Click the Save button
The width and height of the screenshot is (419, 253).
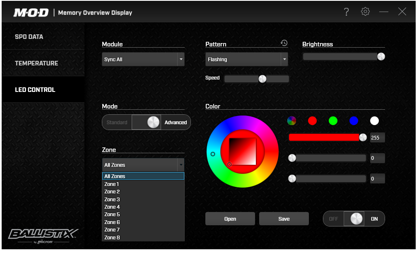click(284, 219)
